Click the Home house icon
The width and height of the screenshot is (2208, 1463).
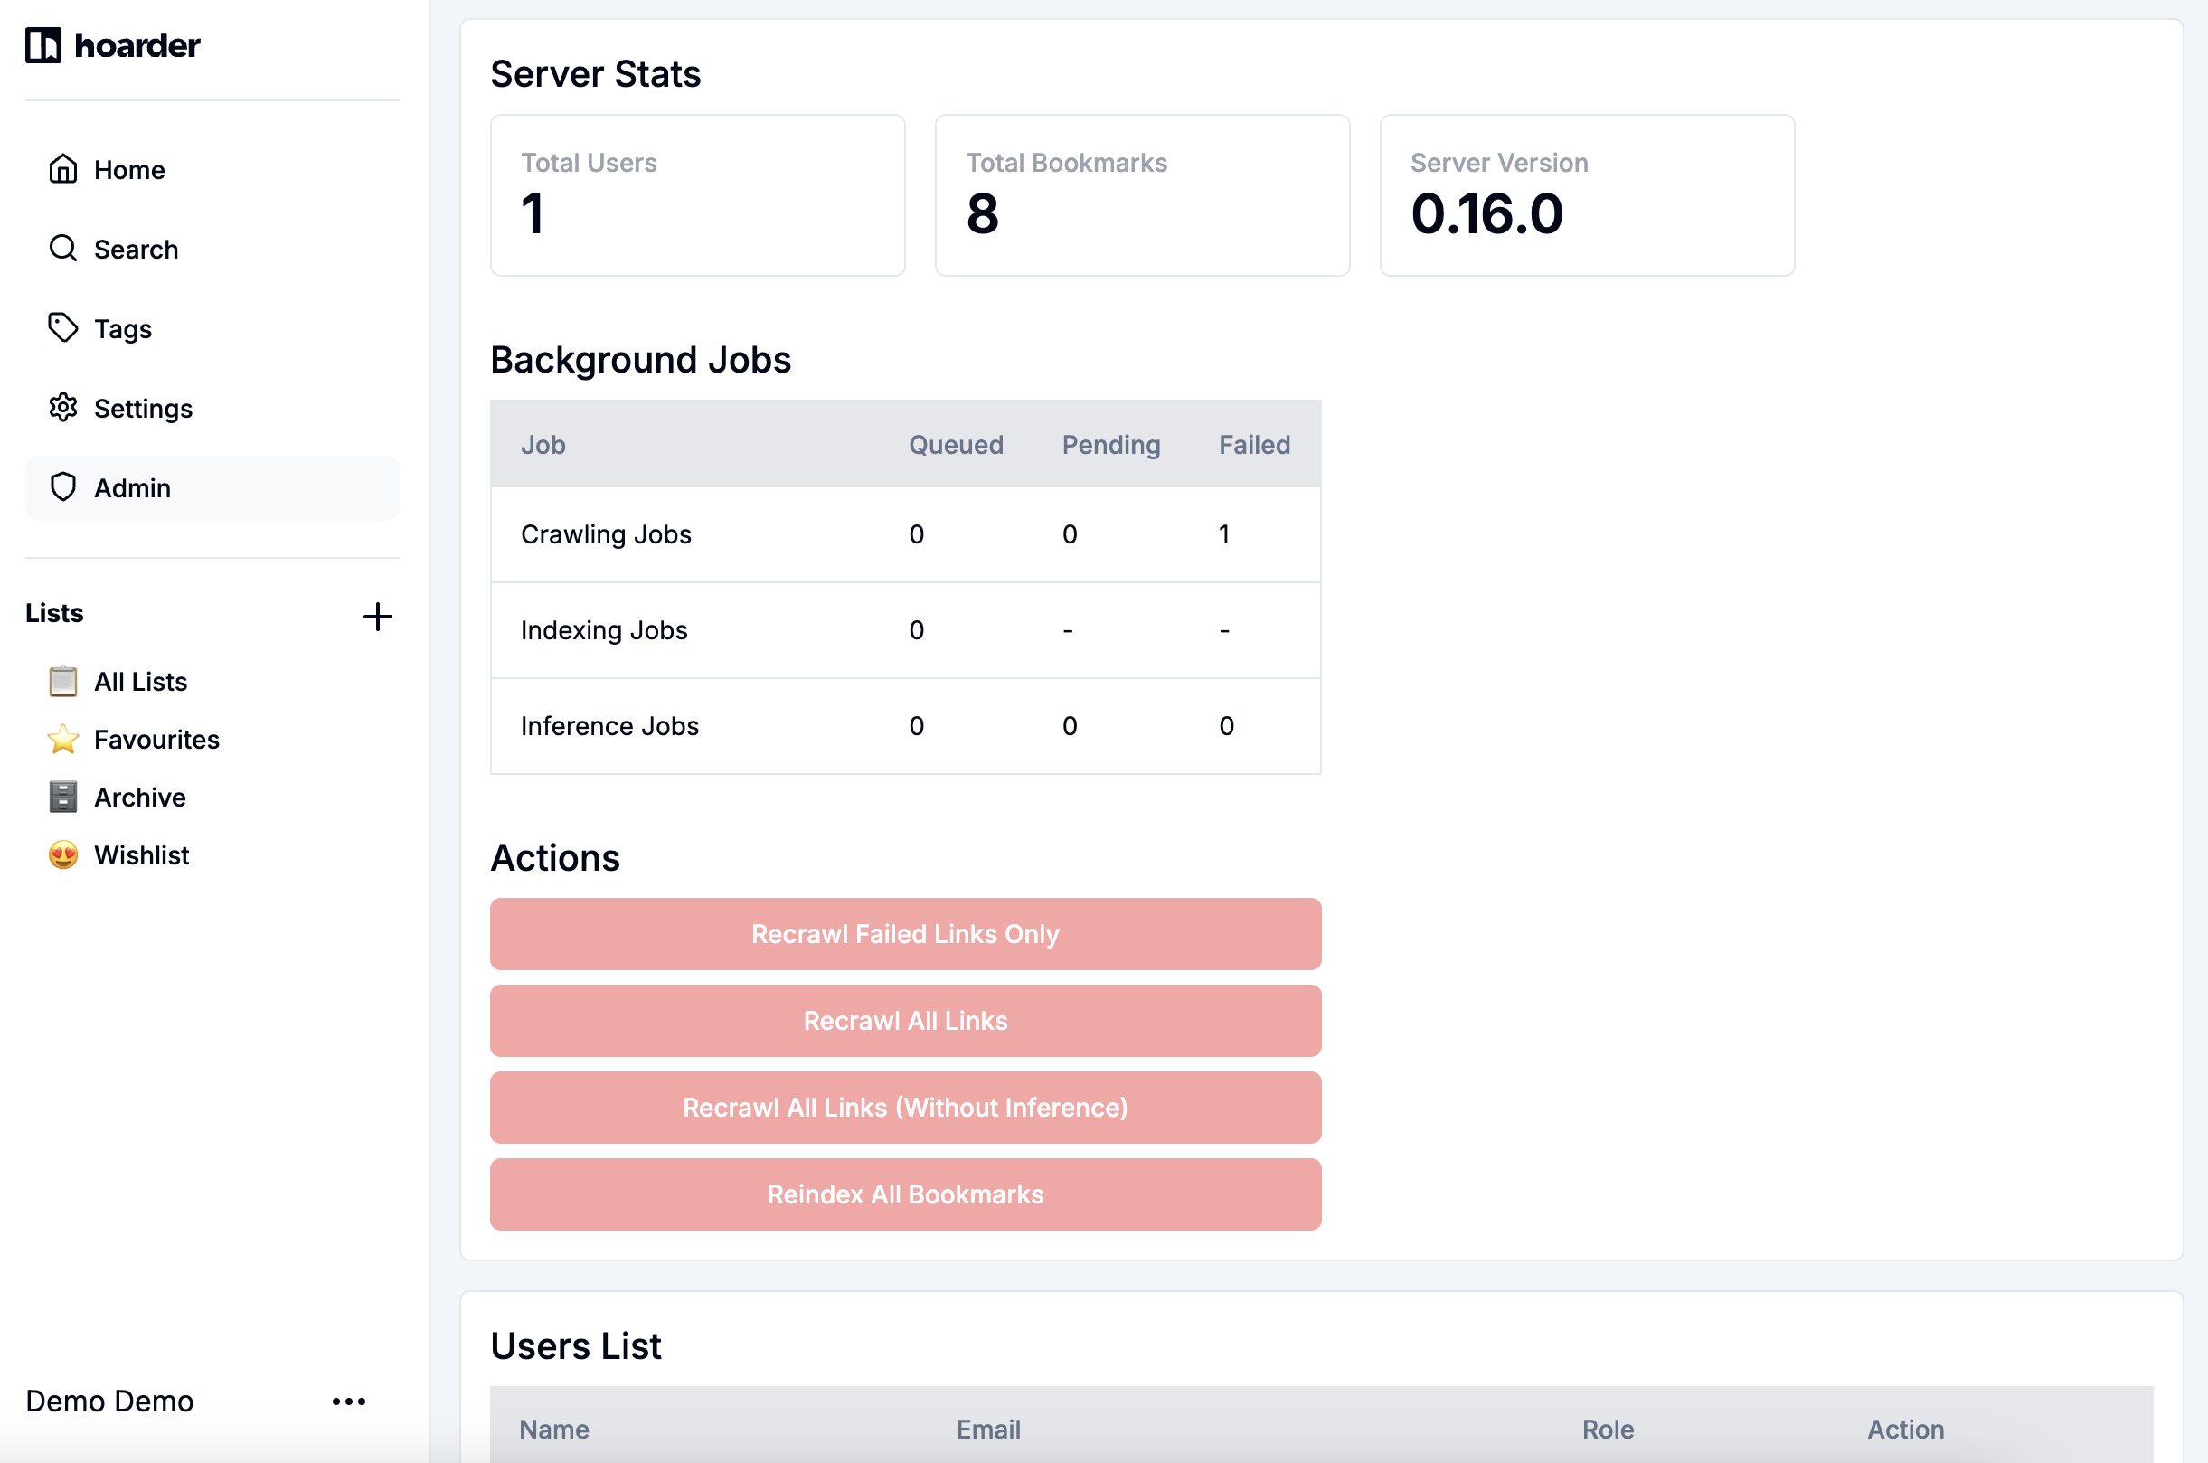[62, 169]
